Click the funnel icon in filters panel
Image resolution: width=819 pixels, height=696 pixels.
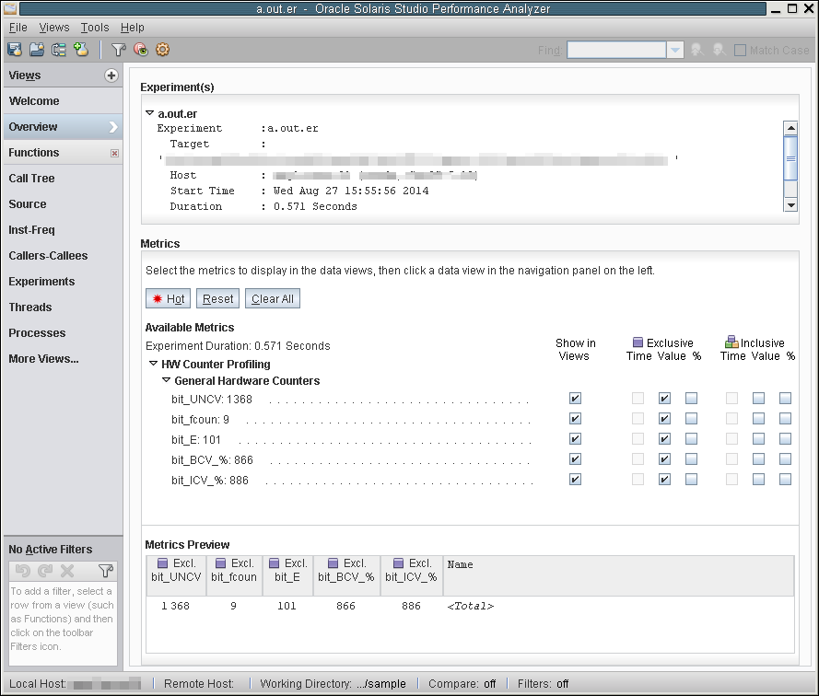106,571
